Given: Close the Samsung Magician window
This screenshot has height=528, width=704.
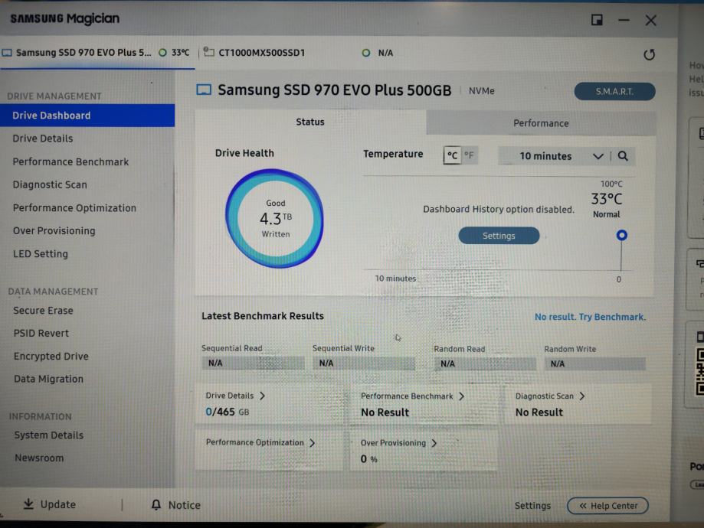Looking at the screenshot, I should tap(650, 20).
